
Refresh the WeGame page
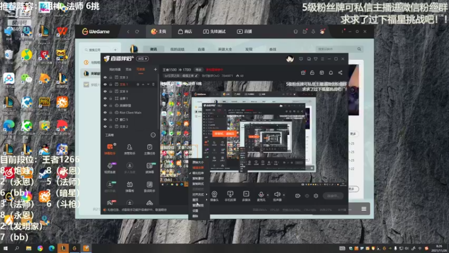coord(137,31)
